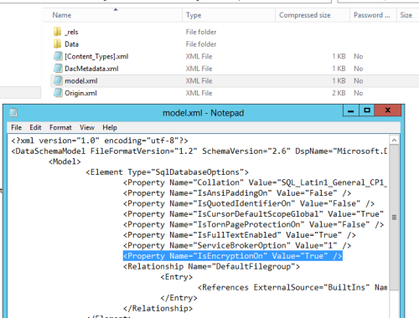Click the highlighted IsEncryptionOn property line
The height and width of the screenshot is (318, 419).
[x=233, y=256]
